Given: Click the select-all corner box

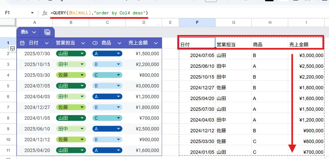Looking at the screenshot, I should [x=8, y=23].
